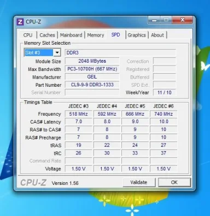The width and height of the screenshot is (210, 216).
Task: Click the Validate button
Action: click(x=139, y=182)
